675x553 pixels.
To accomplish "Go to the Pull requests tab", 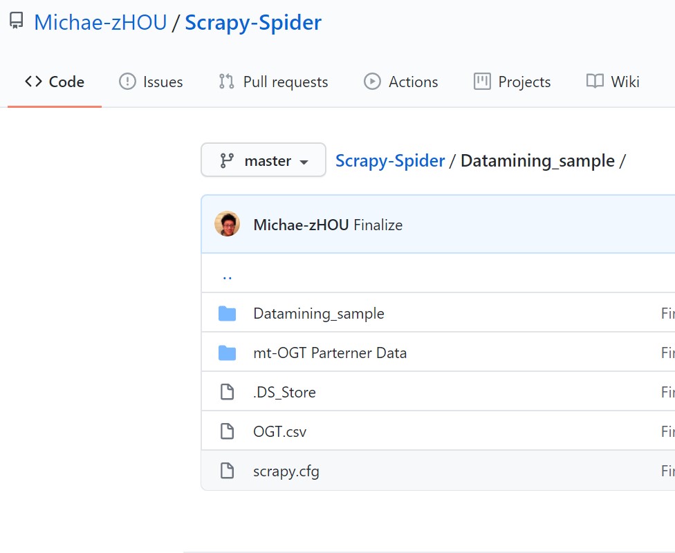I will (x=273, y=82).
